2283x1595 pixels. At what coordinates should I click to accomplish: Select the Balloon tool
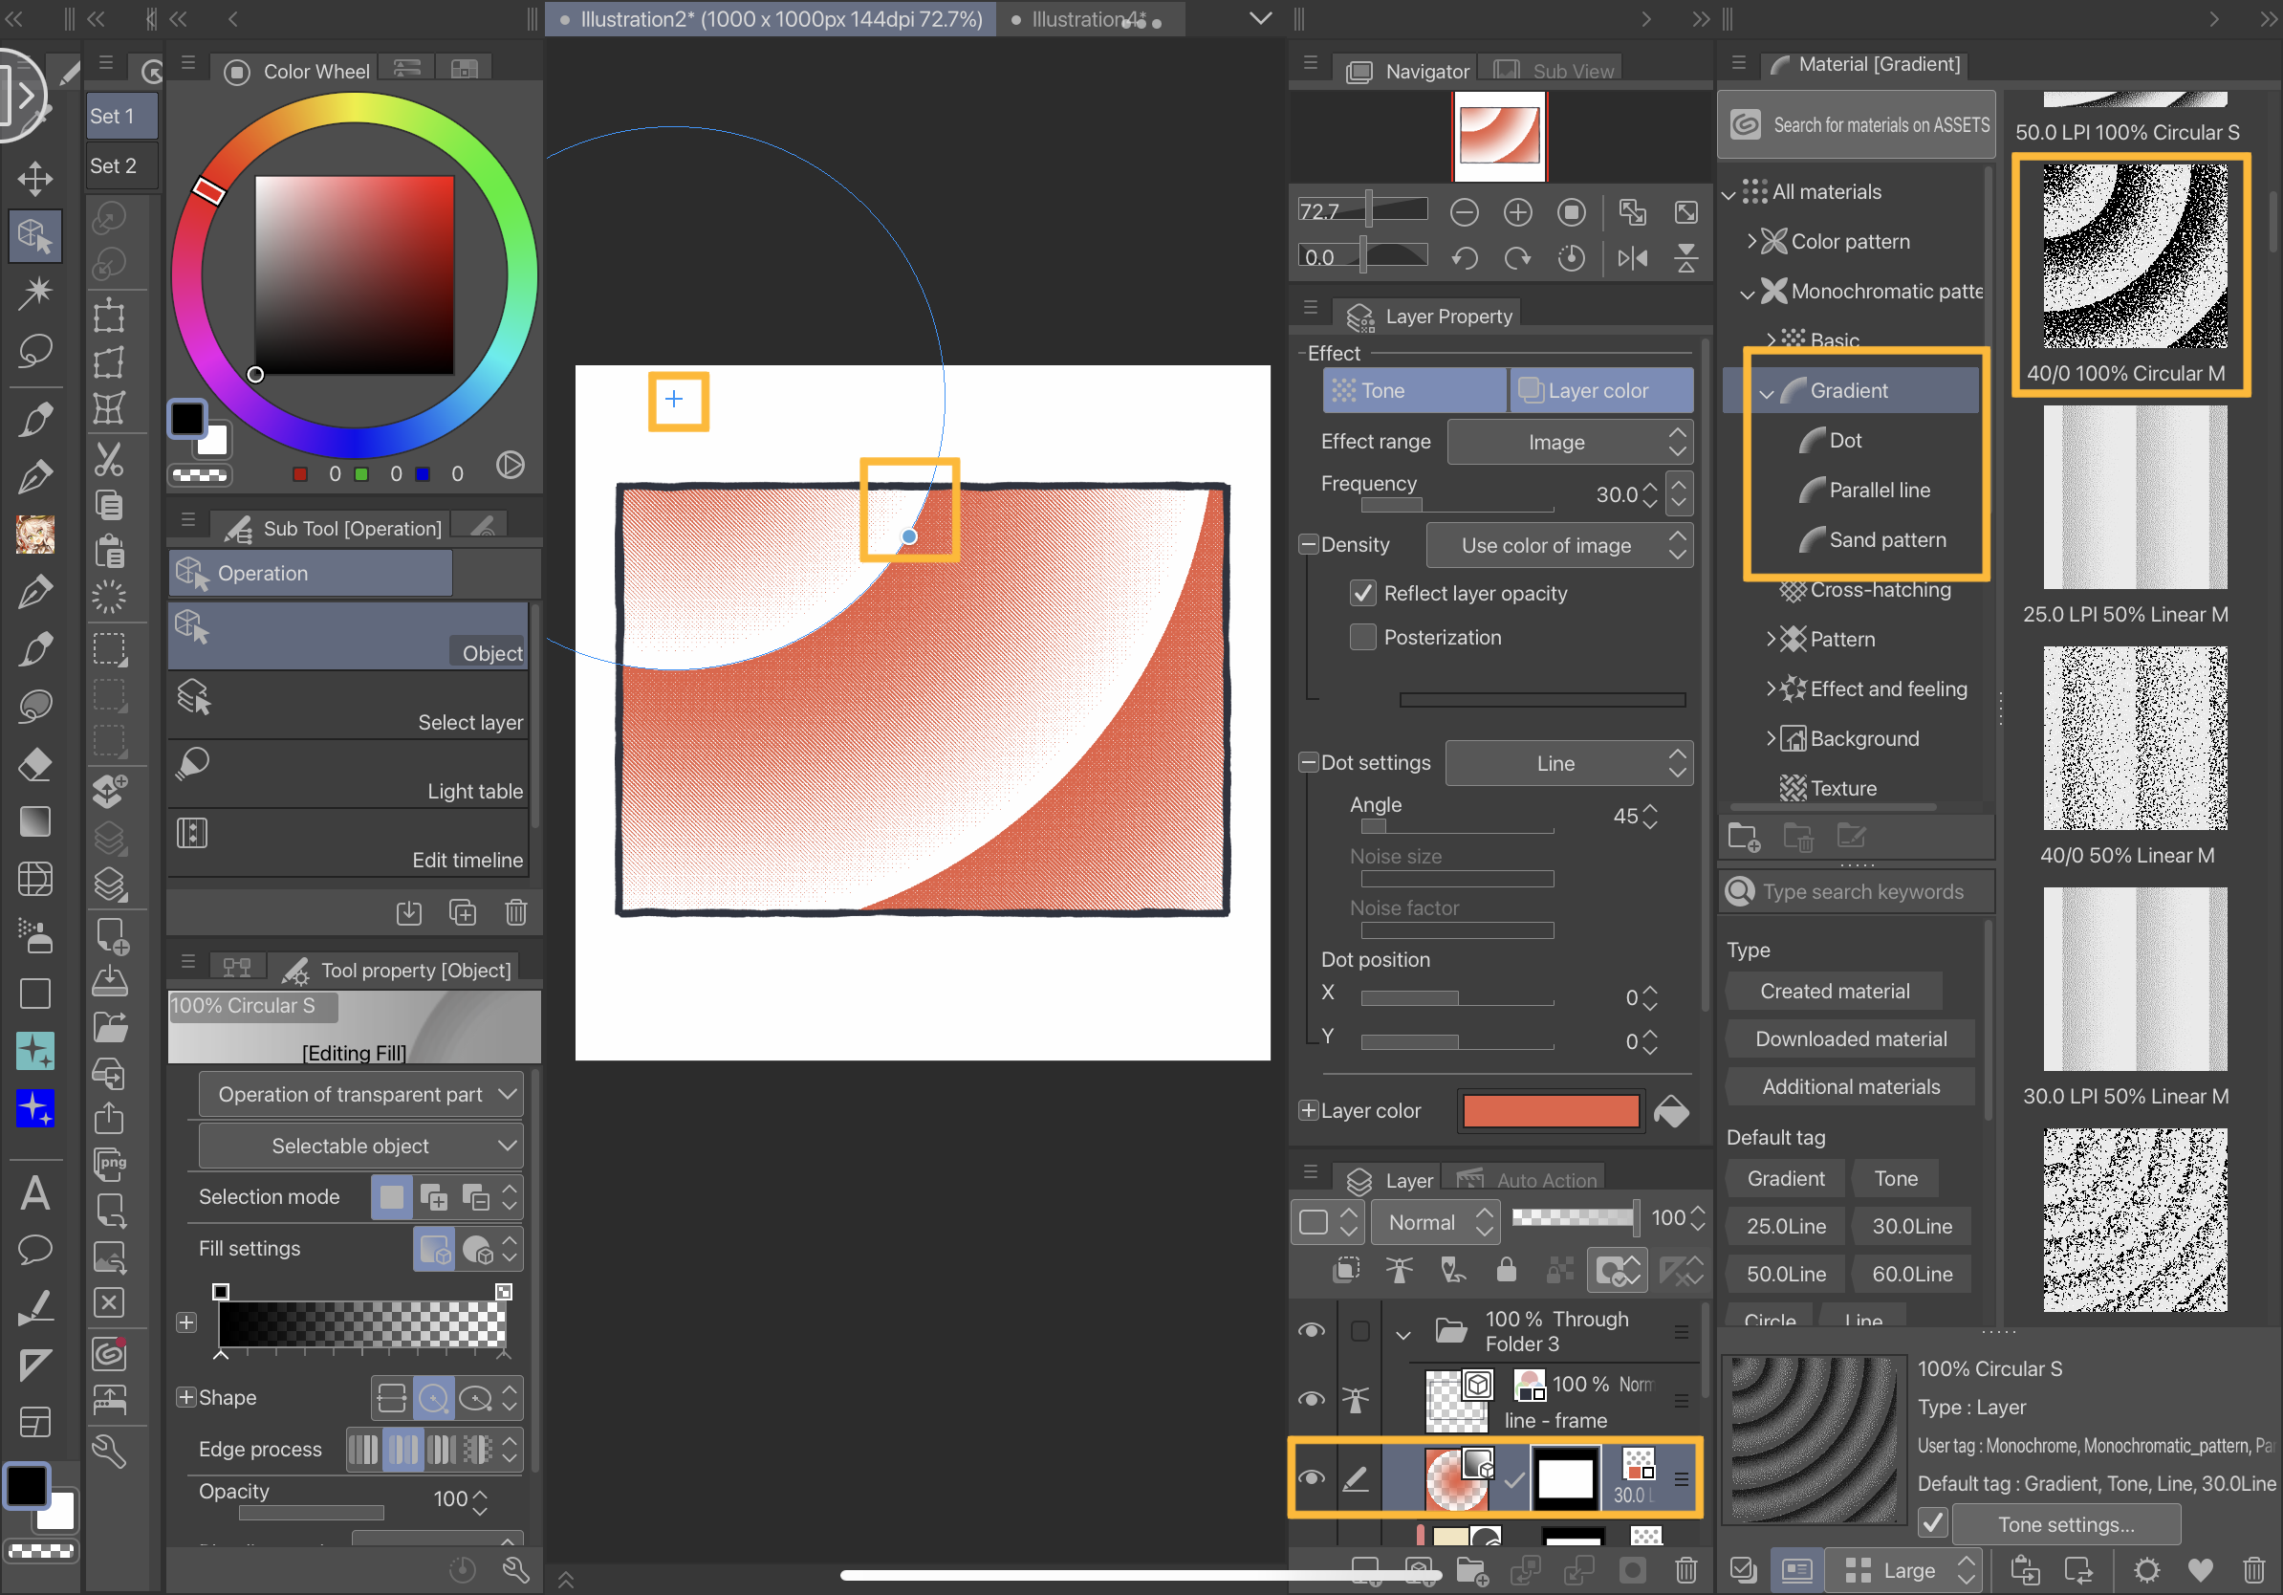coord(34,1249)
